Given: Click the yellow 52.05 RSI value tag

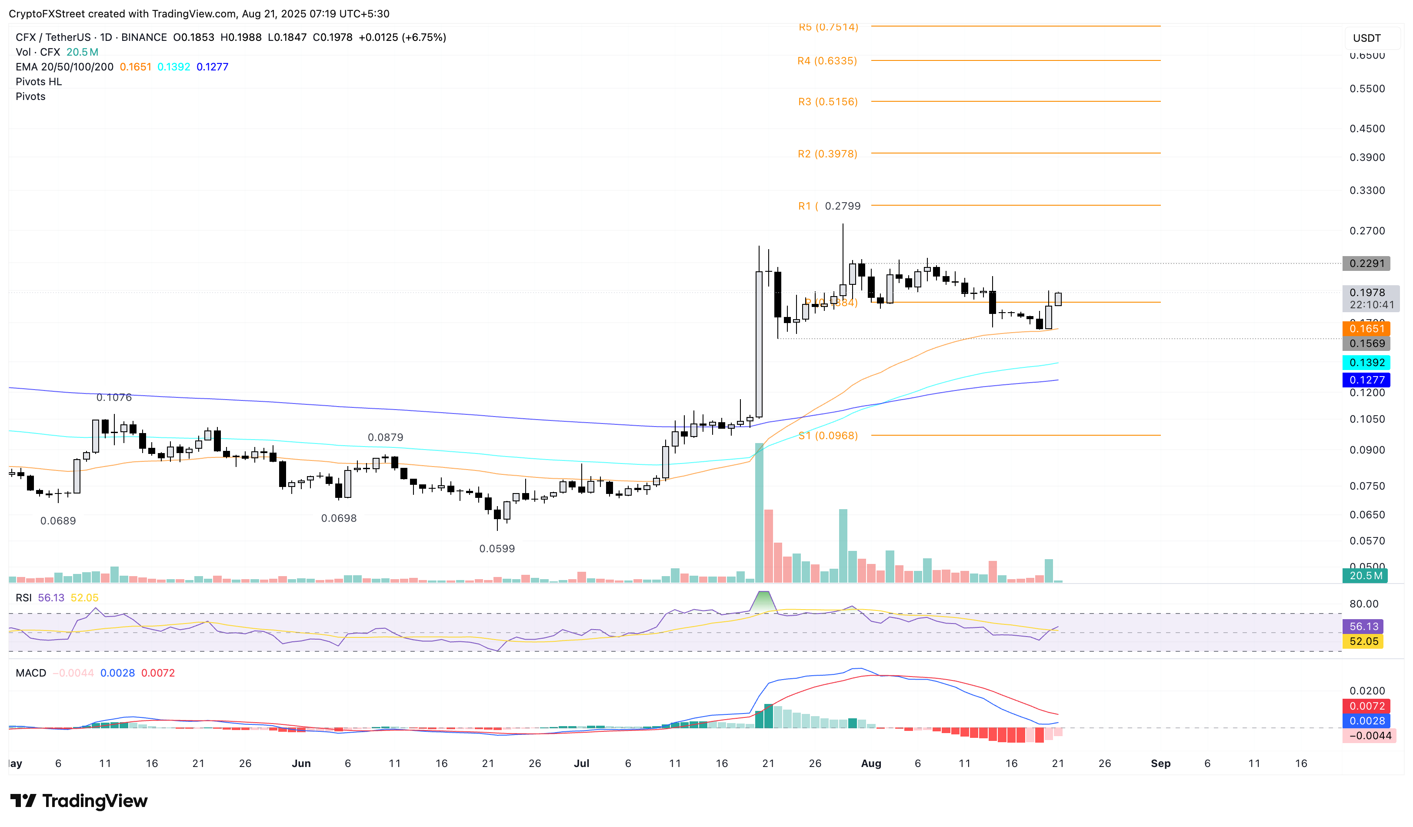Looking at the screenshot, I should [1363, 641].
